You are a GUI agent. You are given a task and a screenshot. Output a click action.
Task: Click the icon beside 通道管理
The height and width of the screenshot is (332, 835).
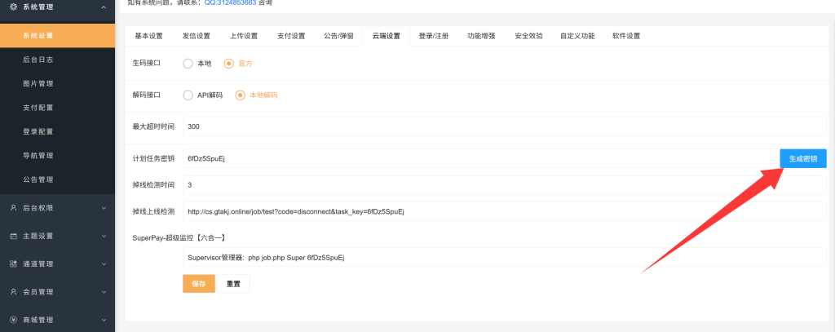(13, 263)
